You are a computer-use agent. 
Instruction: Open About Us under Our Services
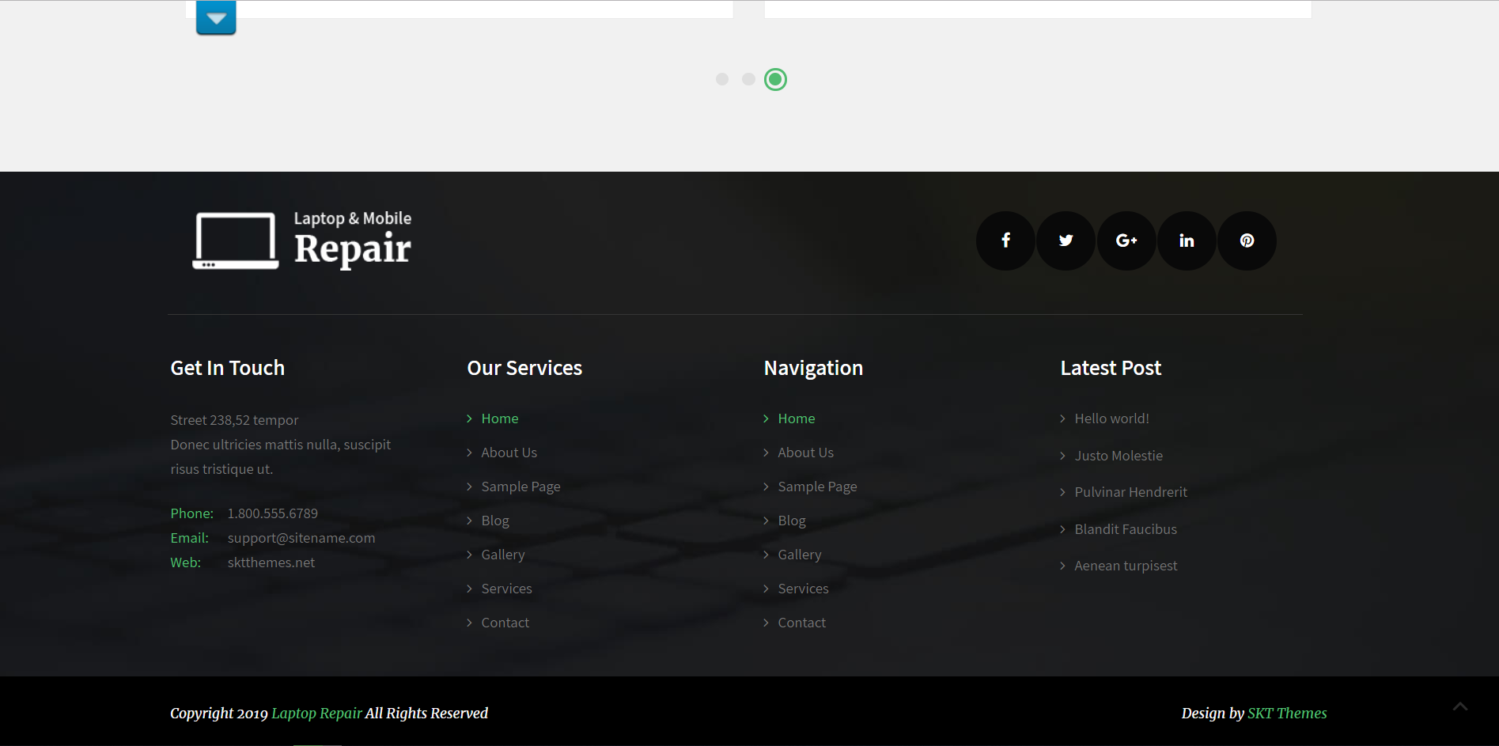point(509,453)
